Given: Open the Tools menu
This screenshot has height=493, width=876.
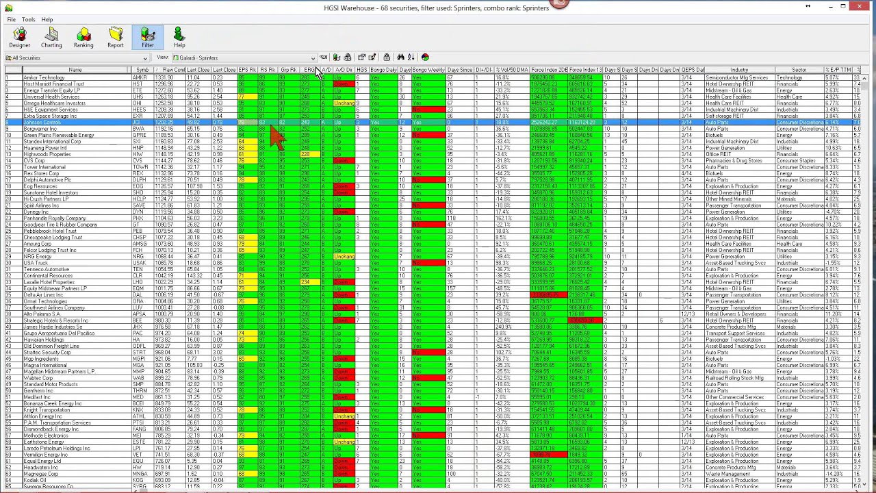Looking at the screenshot, I should [x=28, y=19].
